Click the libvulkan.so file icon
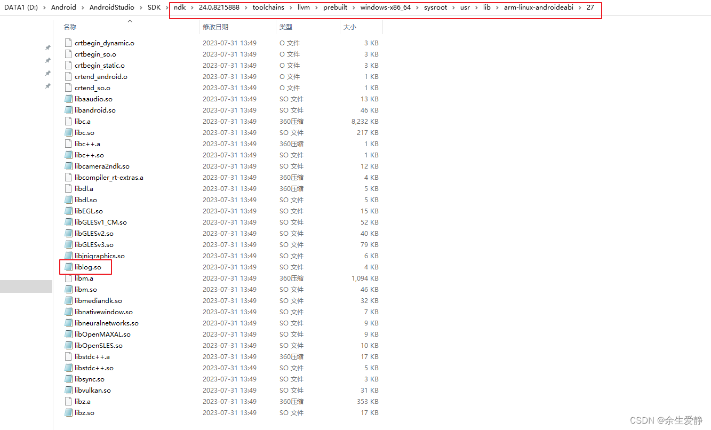This screenshot has width=711, height=430. (68, 390)
